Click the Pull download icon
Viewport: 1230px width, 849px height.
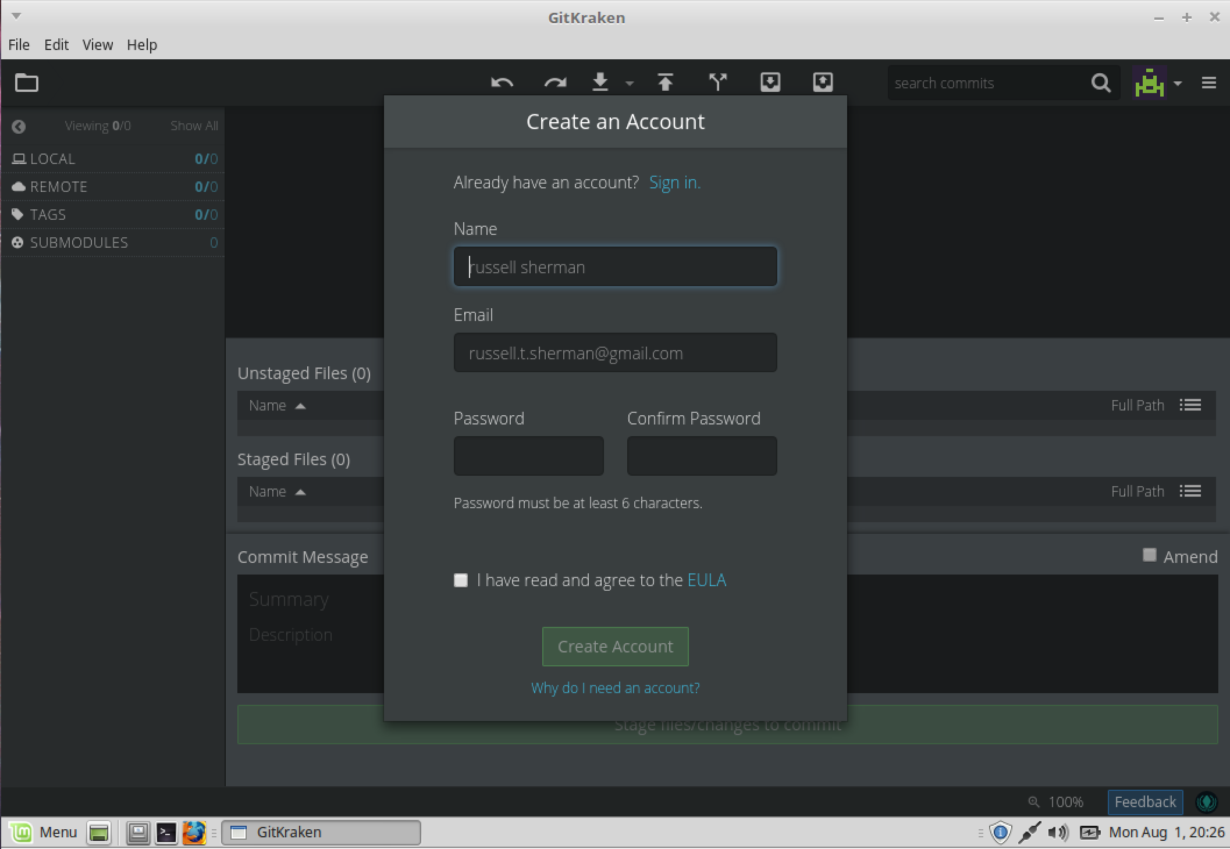[x=600, y=82]
